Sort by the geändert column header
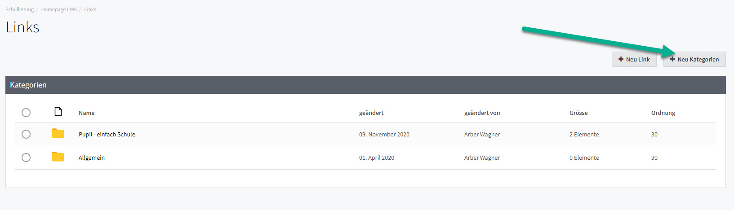Screen dimensions: 734x210 click(x=371, y=113)
